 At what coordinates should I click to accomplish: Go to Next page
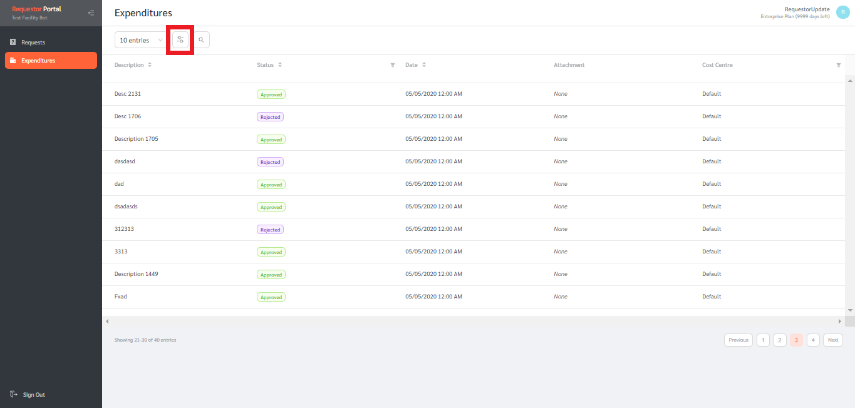click(x=833, y=340)
